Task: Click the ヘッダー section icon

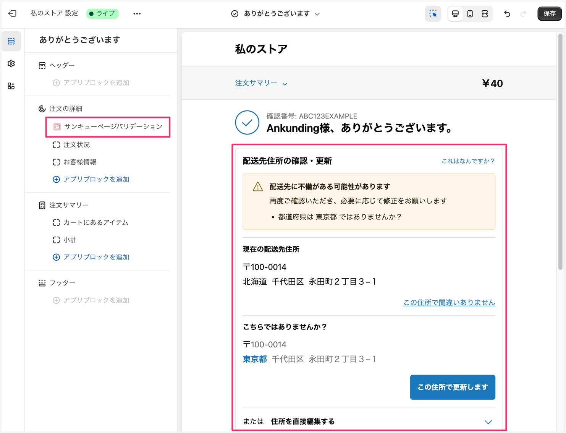Action: click(42, 66)
